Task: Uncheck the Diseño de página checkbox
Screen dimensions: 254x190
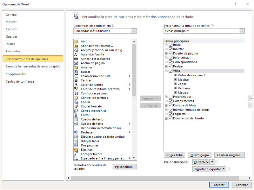Action: click(170, 54)
